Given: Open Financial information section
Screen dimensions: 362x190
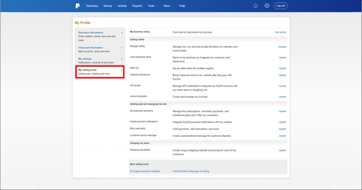Looking at the screenshot, I should click(90, 47).
